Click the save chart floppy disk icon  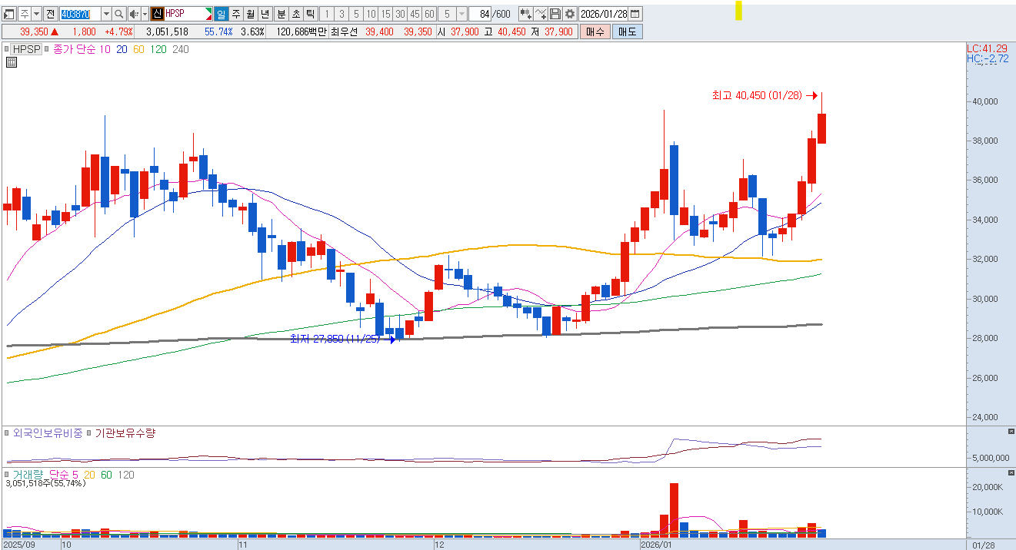pos(555,15)
